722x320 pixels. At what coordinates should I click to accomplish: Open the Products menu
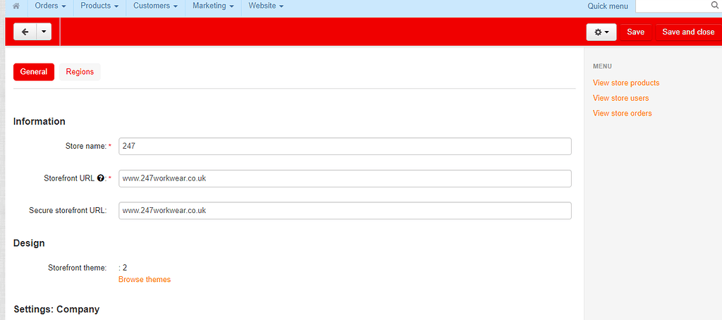pyautogui.click(x=99, y=6)
